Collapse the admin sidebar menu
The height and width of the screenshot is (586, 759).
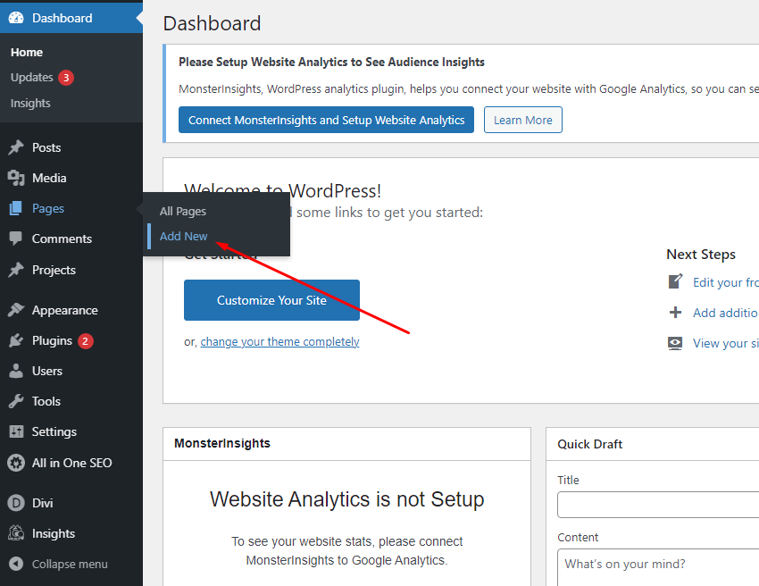pyautogui.click(x=59, y=564)
